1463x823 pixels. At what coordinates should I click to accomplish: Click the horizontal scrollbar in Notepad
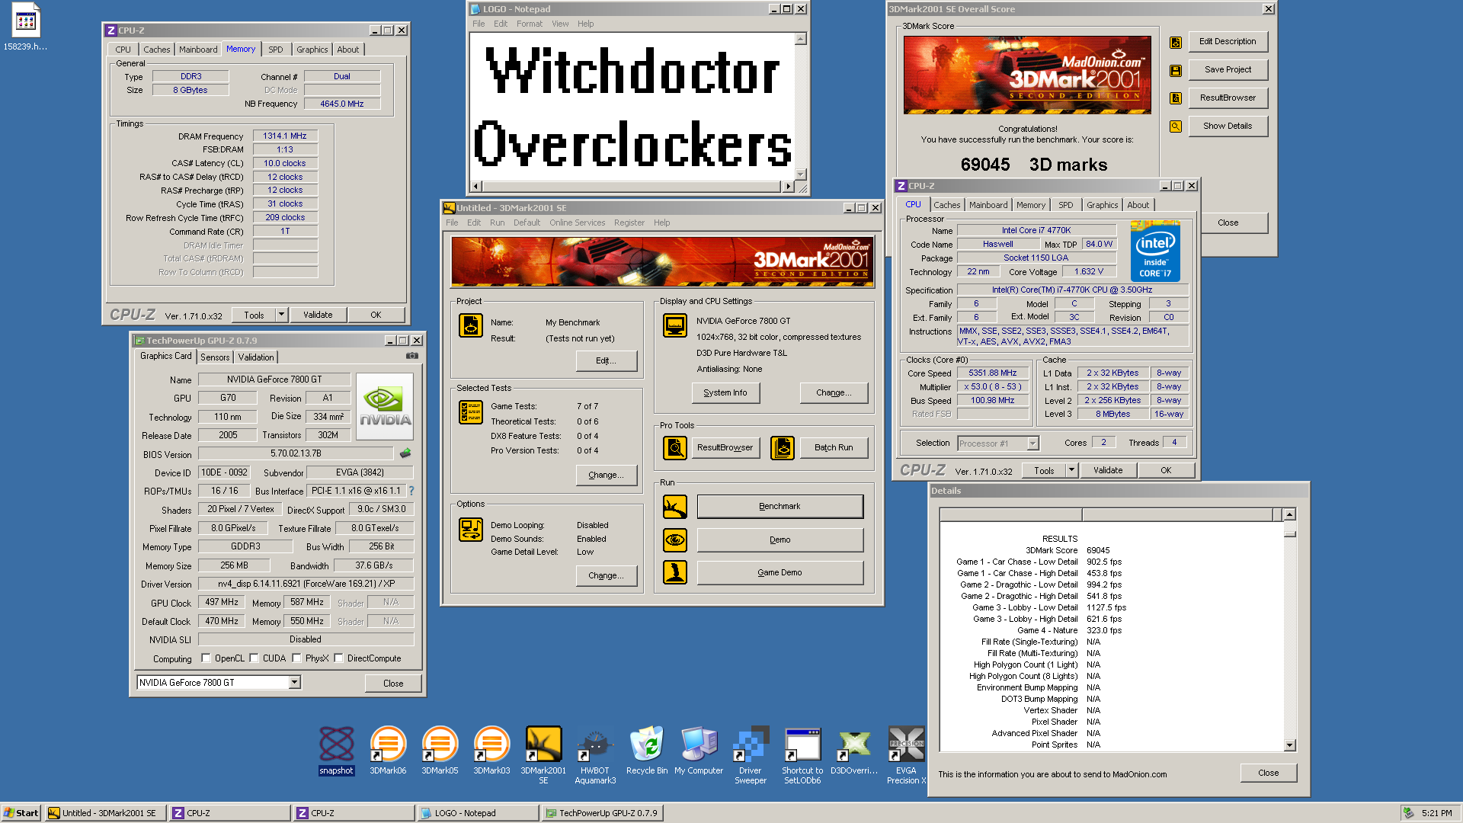[632, 186]
